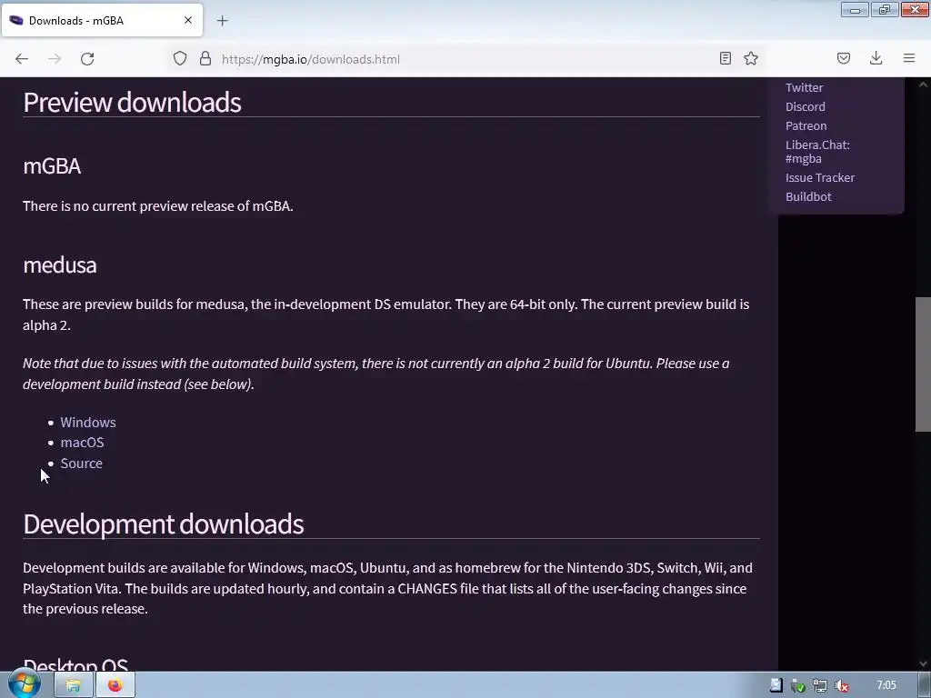Click the mGBA section heading
The width and height of the screenshot is (931, 698).
[x=52, y=165]
